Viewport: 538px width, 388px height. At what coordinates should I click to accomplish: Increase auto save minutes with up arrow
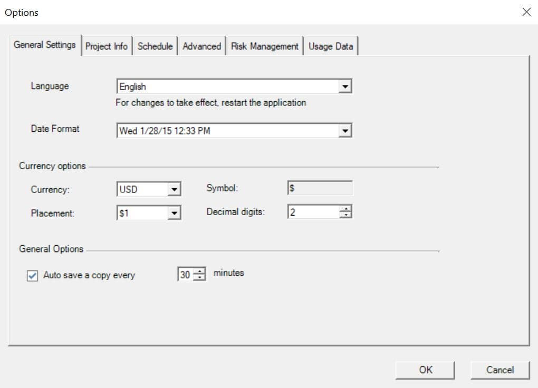199,272
